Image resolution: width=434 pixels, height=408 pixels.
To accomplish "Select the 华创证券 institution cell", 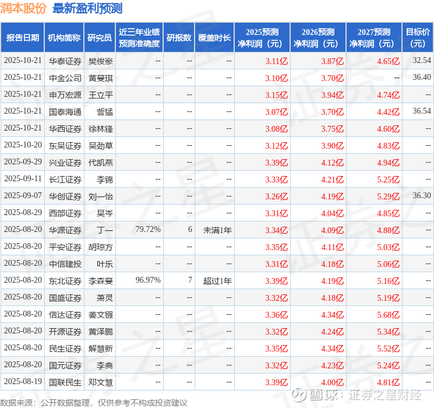I will coord(65,196).
